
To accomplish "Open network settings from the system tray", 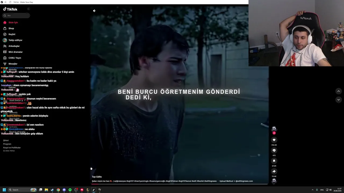I will click(327, 190).
